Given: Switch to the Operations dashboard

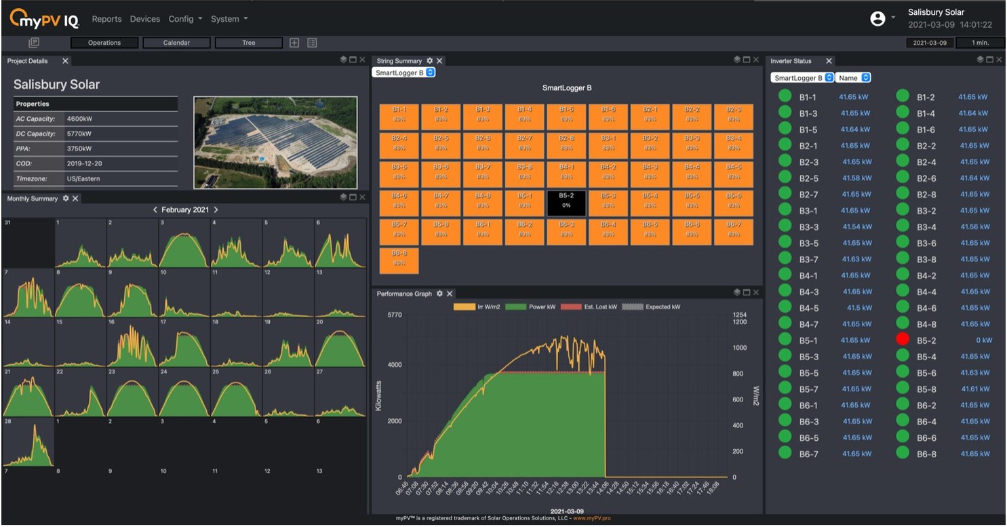Looking at the screenshot, I should pyautogui.click(x=104, y=43).
